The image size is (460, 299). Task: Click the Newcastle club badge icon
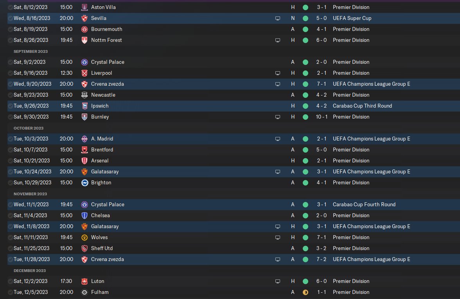[84, 95]
